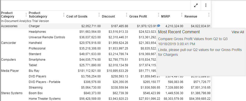
Task: Select Blu Ray discount $10,895,633.29
Action: pos(117,71)
